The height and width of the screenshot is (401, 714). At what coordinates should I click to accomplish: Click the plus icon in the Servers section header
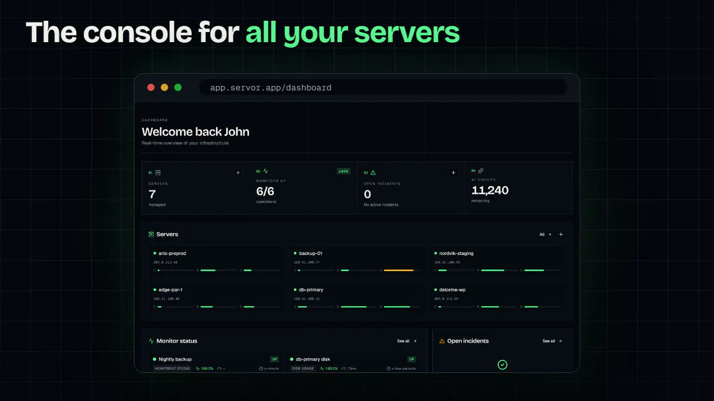[561, 234]
